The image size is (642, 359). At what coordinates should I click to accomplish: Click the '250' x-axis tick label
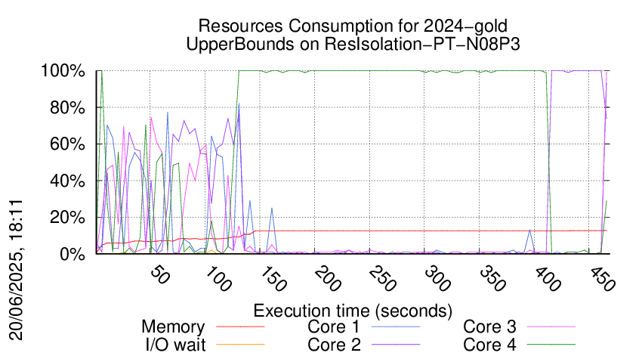coord(382,279)
